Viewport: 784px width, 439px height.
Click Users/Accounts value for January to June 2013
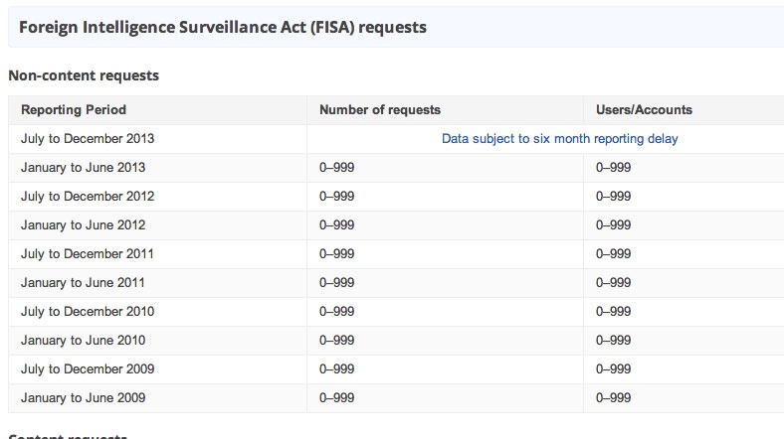click(x=614, y=168)
